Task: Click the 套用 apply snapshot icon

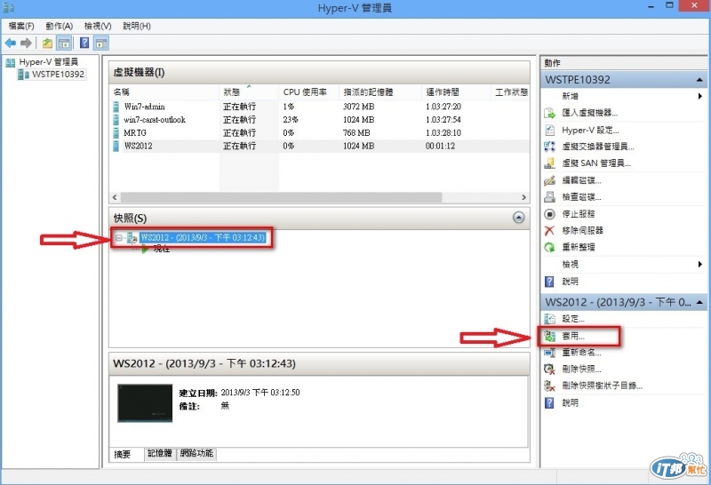Action: 549,336
